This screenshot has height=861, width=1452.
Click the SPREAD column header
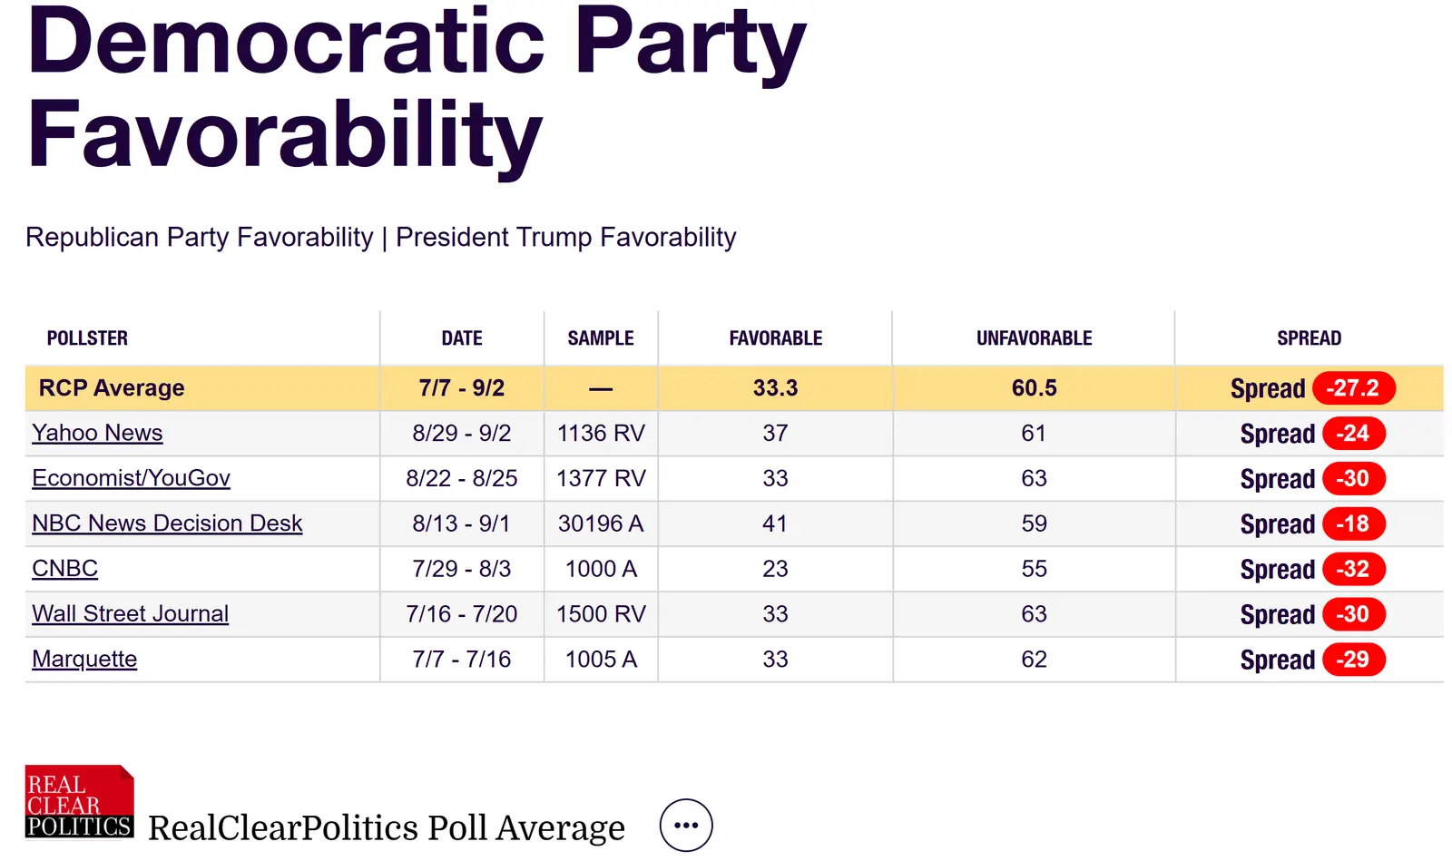[1309, 338]
